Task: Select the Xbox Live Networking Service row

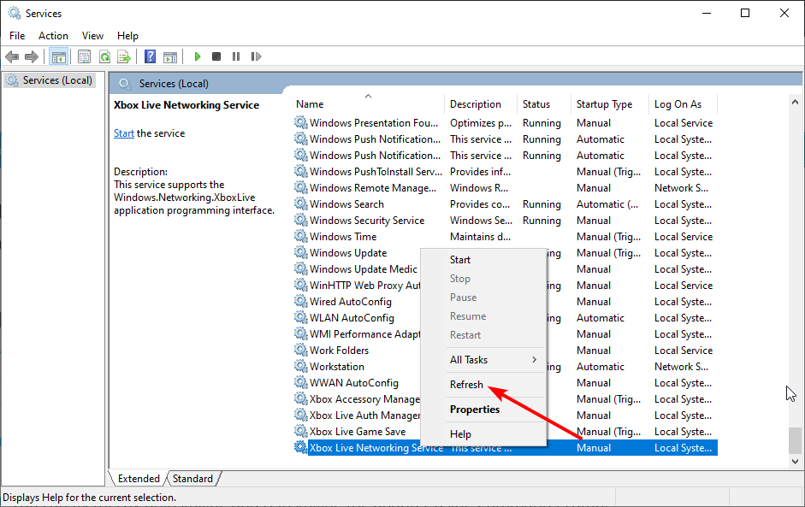Action: pyautogui.click(x=506, y=447)
